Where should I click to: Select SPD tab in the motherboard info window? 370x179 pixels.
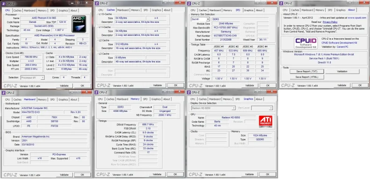(x=52, y=100)
